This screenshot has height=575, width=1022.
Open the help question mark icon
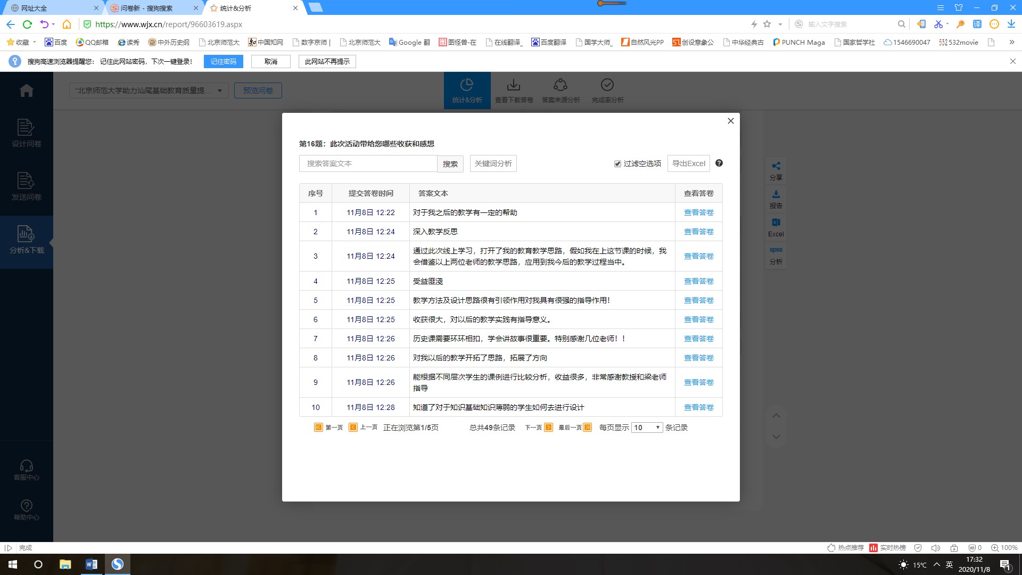pyautogui.click(x=719, y=163)
